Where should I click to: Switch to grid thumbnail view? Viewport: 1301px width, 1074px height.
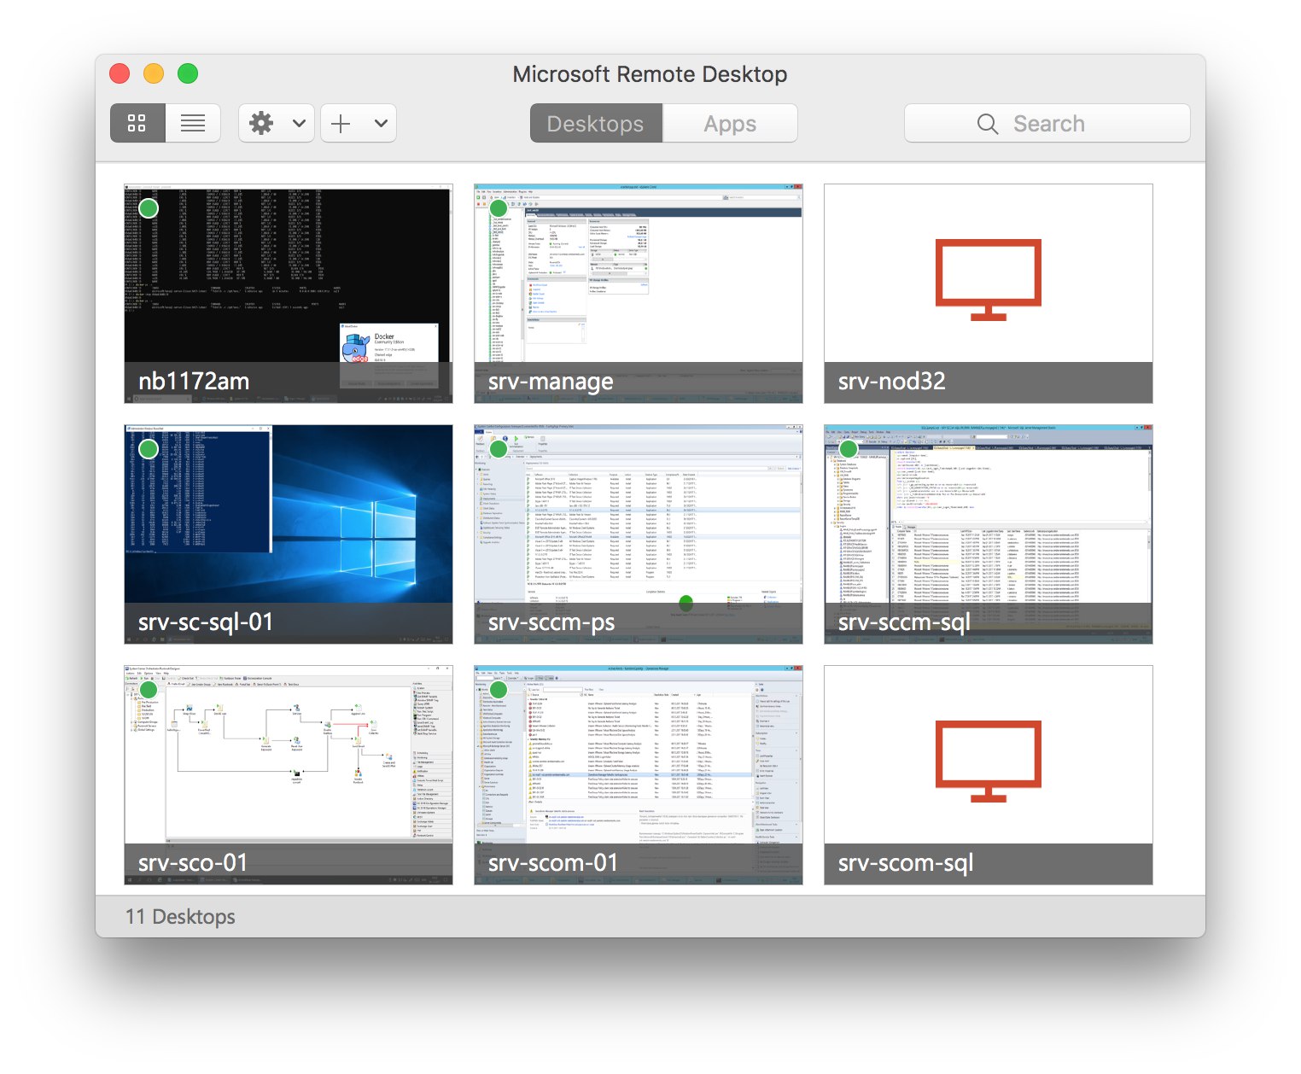137,124
